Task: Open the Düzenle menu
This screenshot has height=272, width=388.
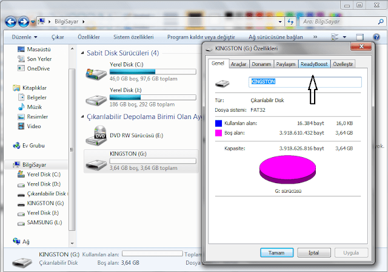Action: [x=24, y=37]
